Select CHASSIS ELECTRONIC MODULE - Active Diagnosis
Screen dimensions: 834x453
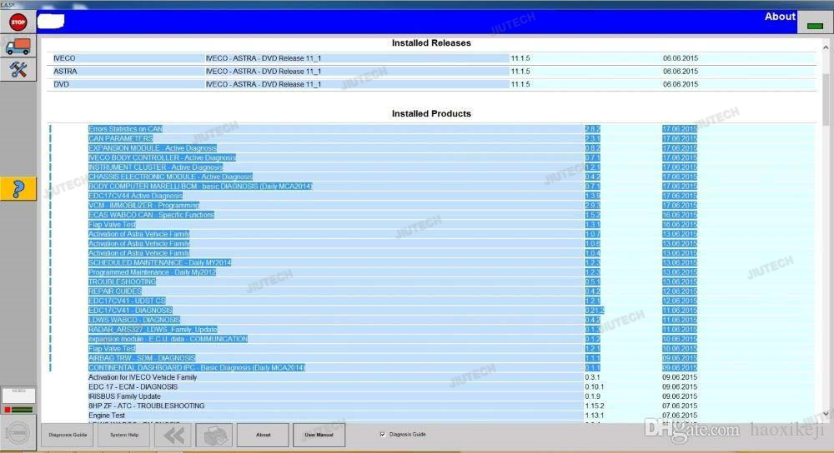pyautogui.click(x=431, y=177)
